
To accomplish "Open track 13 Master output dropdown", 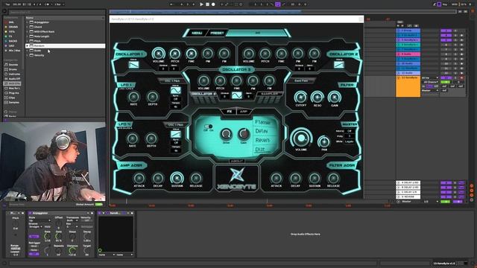I will tap(429, 91).
